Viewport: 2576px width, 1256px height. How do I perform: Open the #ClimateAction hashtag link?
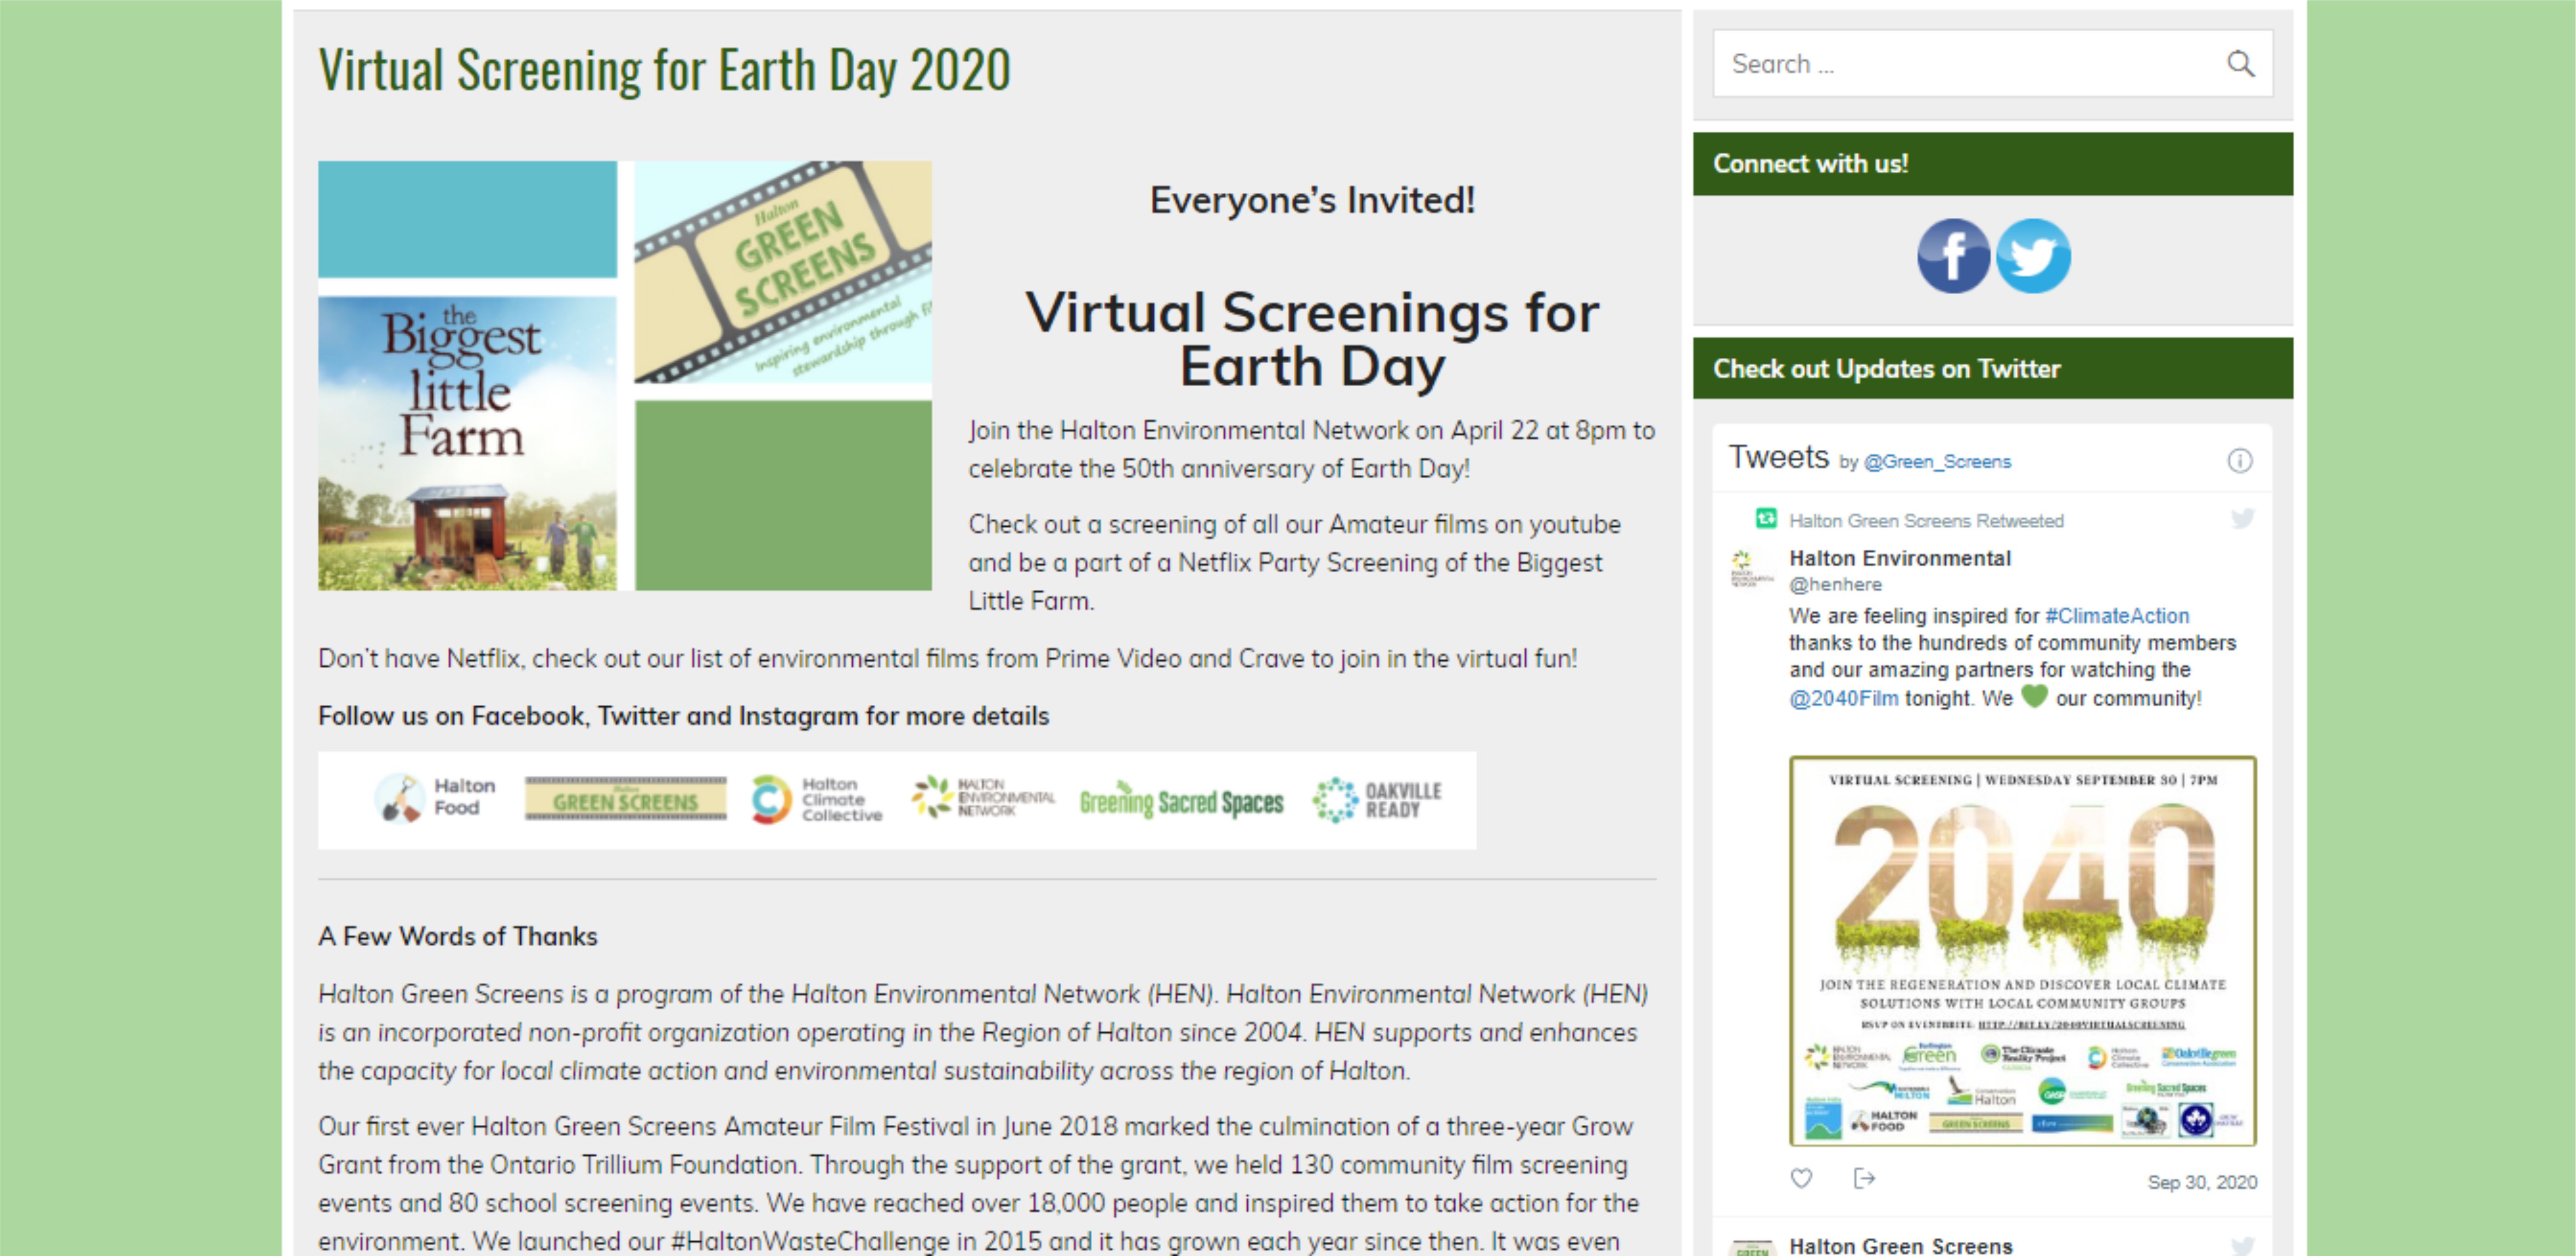click(2117, 616)
